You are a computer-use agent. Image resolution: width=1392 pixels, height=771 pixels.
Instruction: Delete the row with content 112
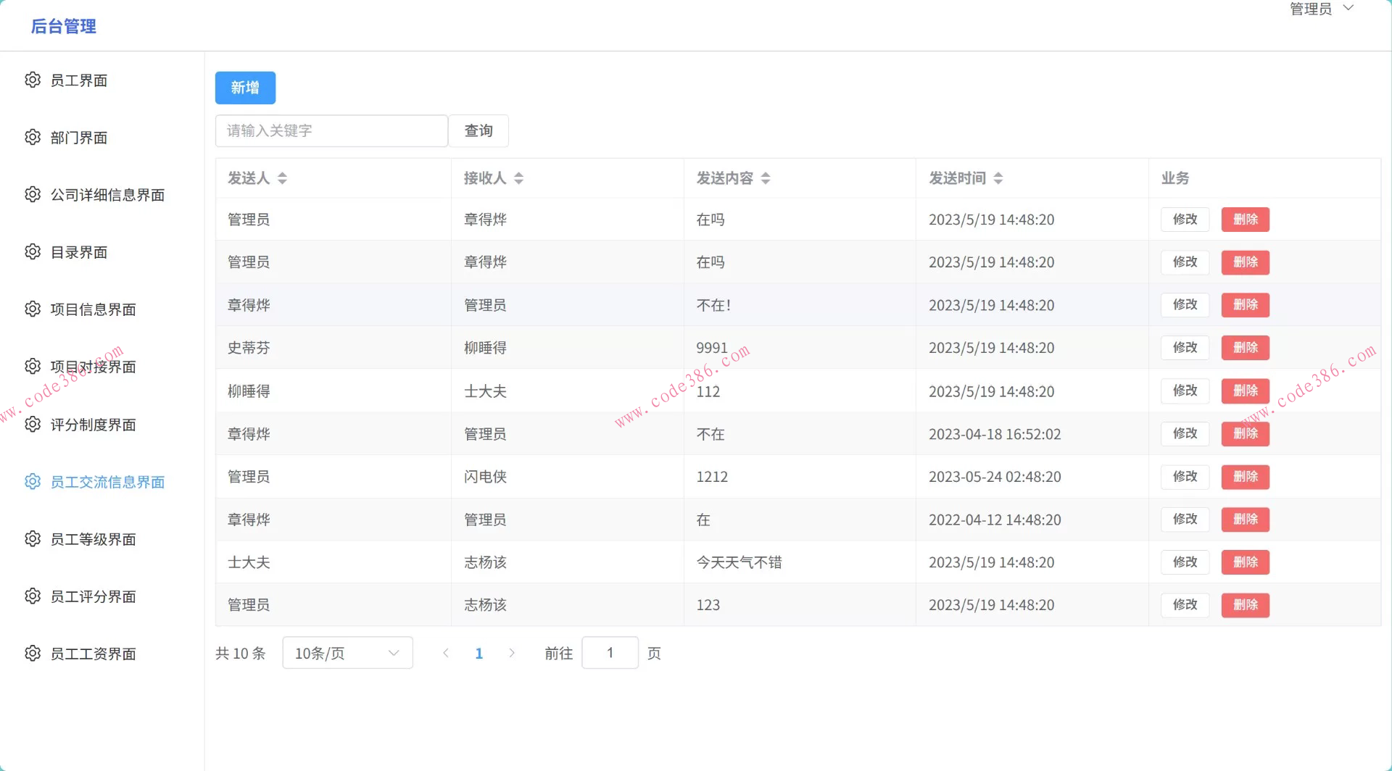pos(1246,391)
